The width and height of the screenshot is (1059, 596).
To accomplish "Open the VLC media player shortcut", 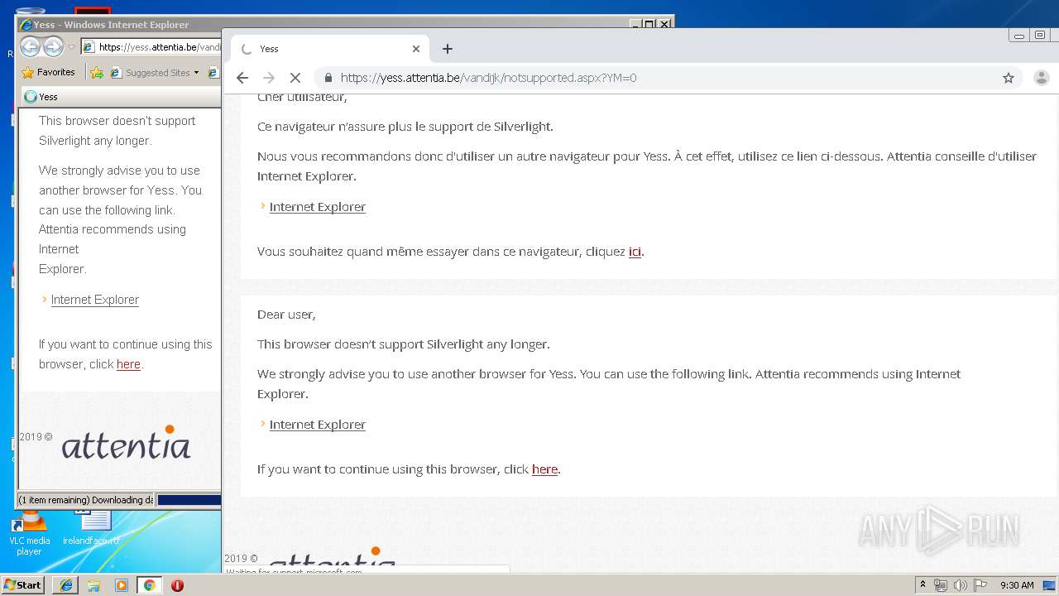I will pyautogui.click(x=30, y=534).
